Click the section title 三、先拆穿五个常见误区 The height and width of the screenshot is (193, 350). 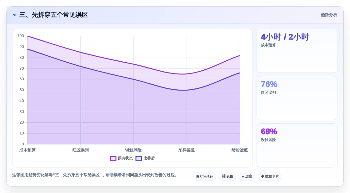(53, 15)
